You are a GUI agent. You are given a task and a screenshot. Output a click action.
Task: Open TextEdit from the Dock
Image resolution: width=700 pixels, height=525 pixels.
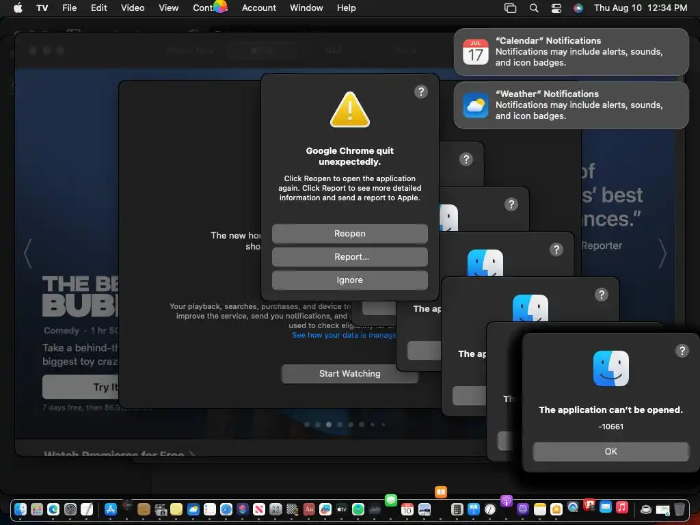tap(87, 509)
